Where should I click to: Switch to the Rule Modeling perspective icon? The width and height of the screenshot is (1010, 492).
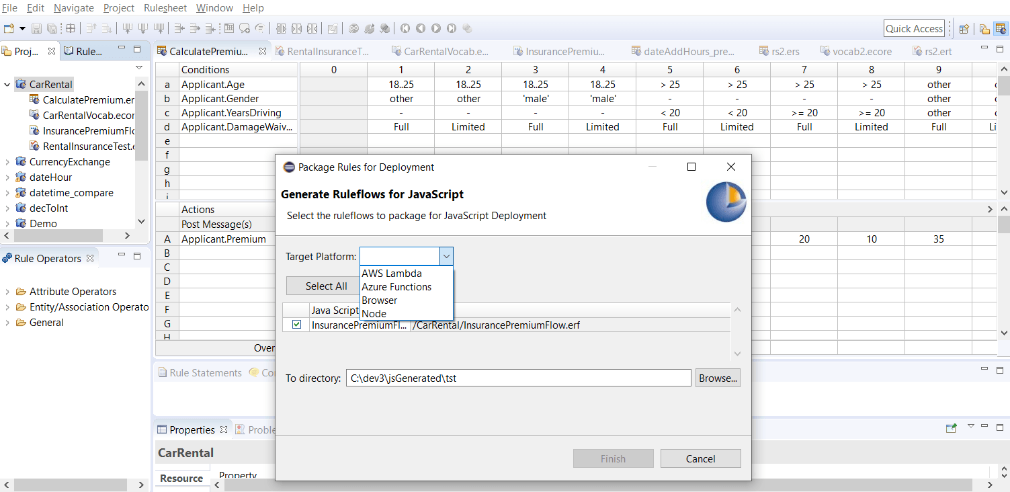tap(1001, 29)
